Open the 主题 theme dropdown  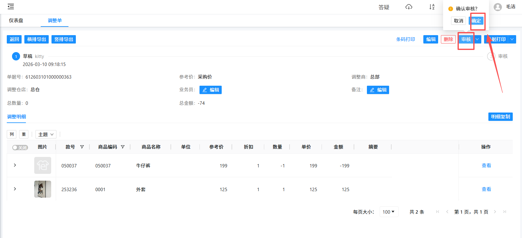[x=46, y=134]
